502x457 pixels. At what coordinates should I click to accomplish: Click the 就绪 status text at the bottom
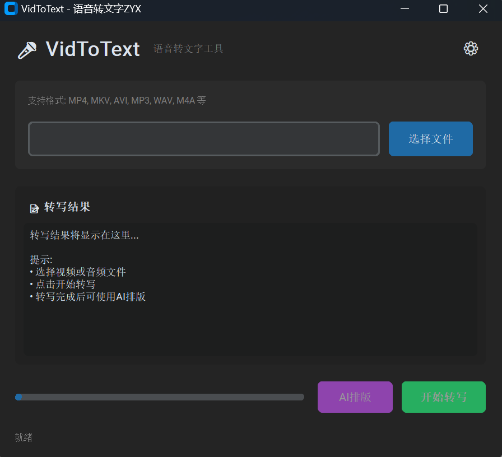pos(23,437)
